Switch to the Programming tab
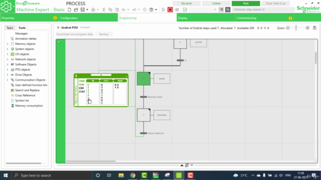The width and height of the screenshot is (321, 180). tap(147, 18)
